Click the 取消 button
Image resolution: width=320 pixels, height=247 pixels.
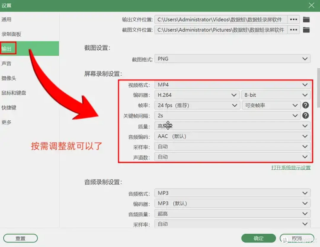(x=297, y=238)
